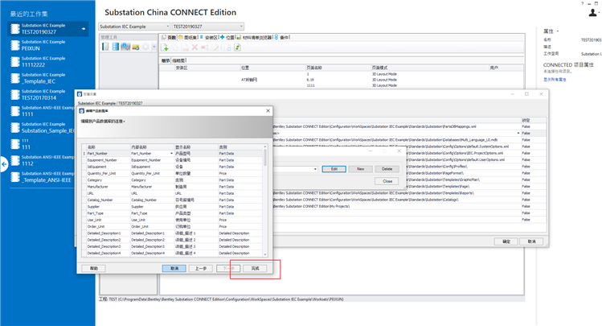This screenshot has width=602, height=326.
Task: Close the product database wizard dialog
Action: click(268, 111)
